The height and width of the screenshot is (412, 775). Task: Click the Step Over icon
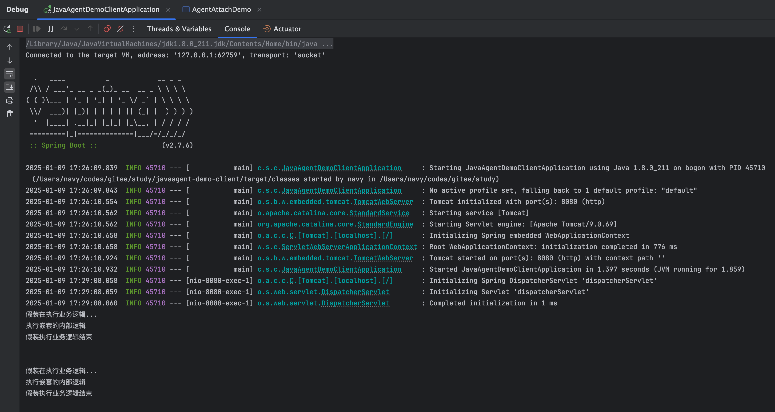click(64, 29)
